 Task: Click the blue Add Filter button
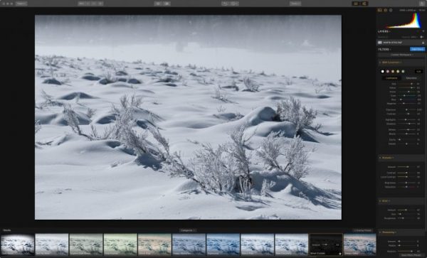[x=417, y=49]
